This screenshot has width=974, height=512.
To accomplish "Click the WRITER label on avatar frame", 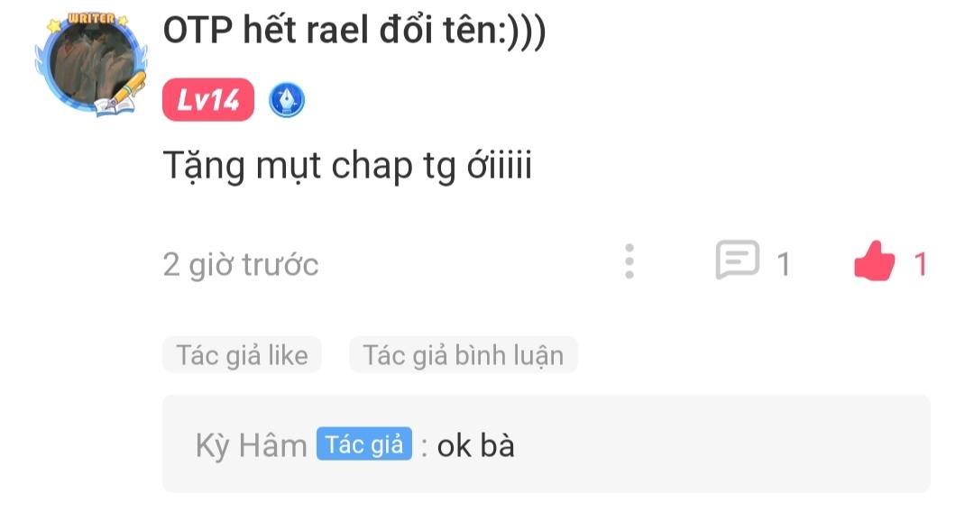I will point(91,19).
